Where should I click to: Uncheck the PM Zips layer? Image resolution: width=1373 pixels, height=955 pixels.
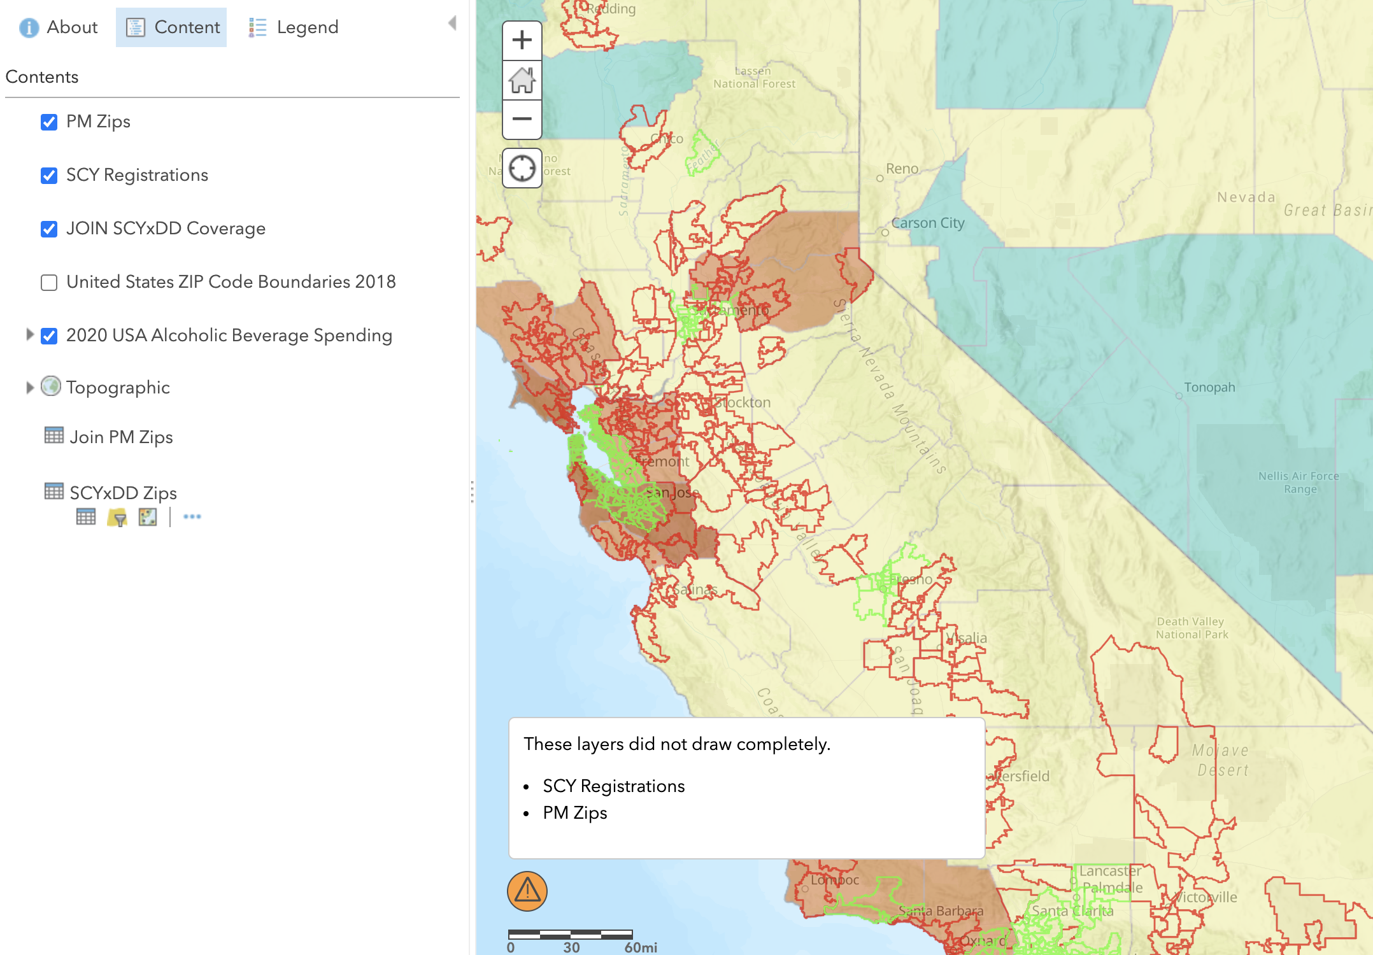click(x=49, y=122)
